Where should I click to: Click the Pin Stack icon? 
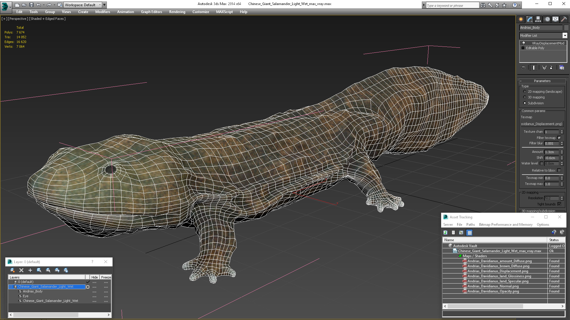523,68
